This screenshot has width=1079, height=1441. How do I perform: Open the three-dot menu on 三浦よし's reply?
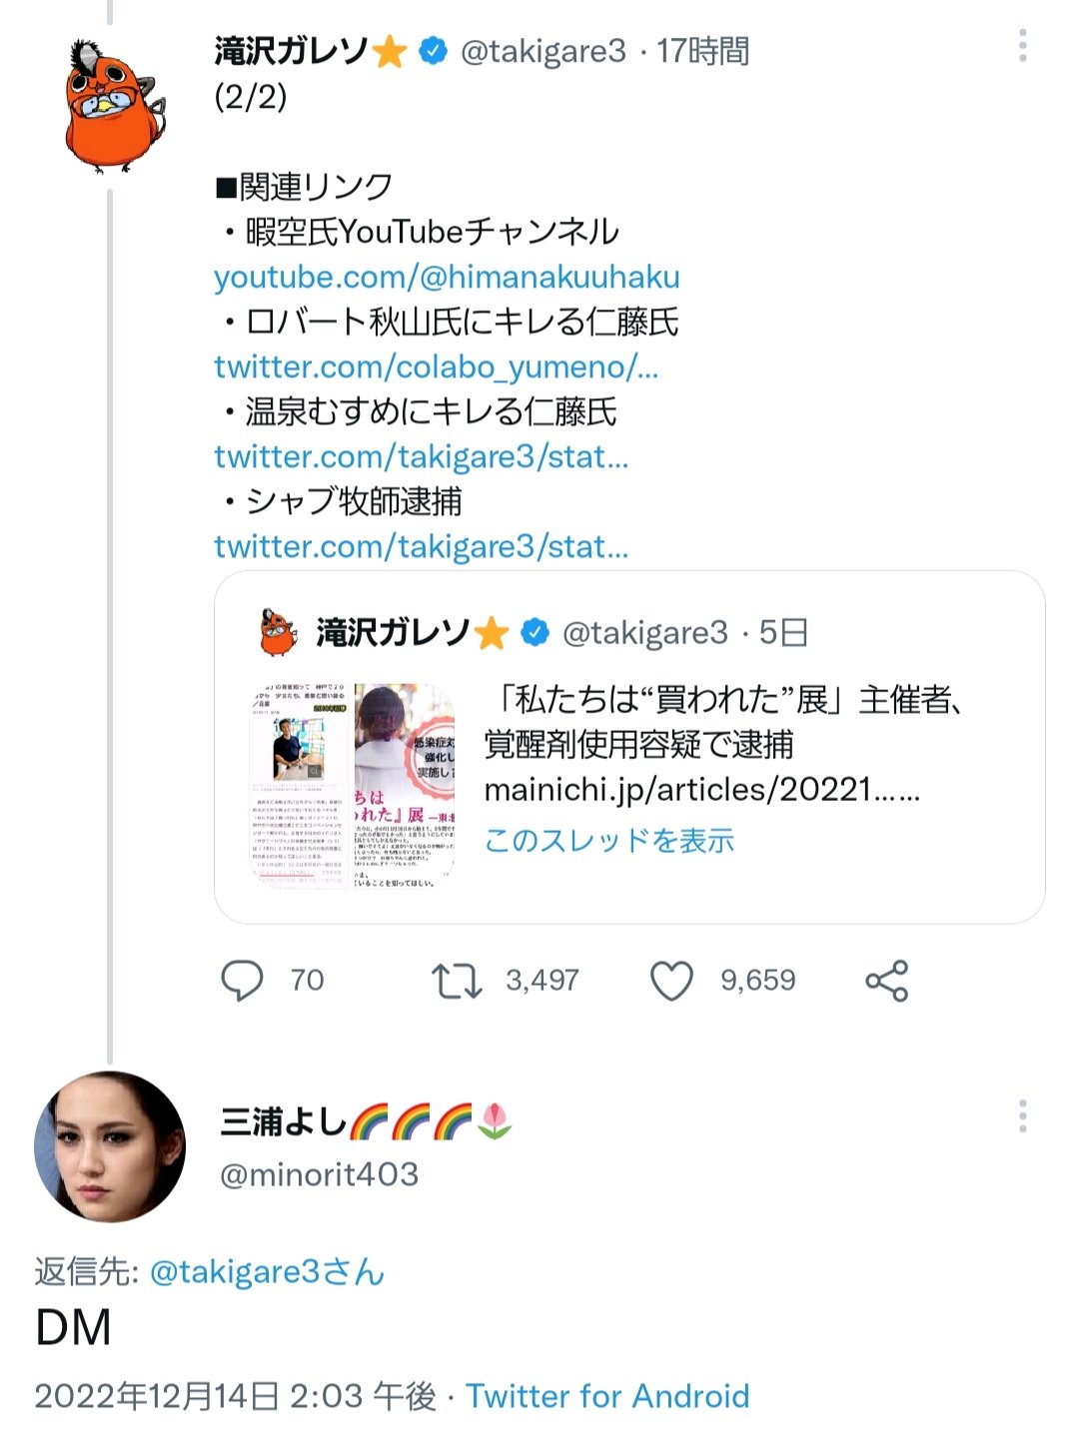tap(1022, 1116)
